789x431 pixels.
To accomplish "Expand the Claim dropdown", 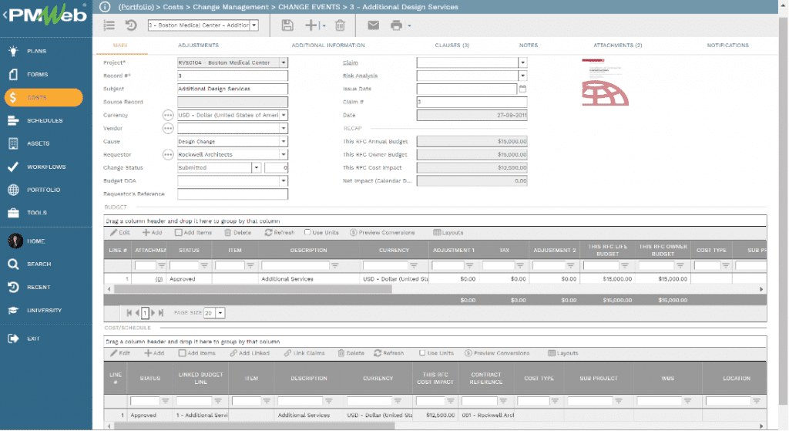I will [523, 62].
